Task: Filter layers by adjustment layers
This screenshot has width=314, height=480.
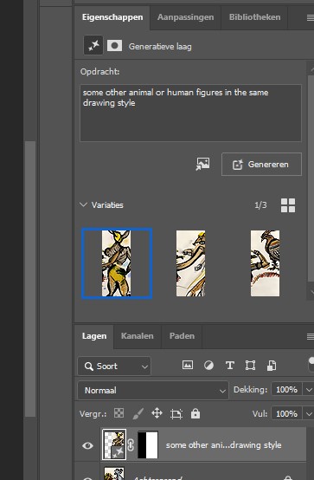Action: [208, 365]
